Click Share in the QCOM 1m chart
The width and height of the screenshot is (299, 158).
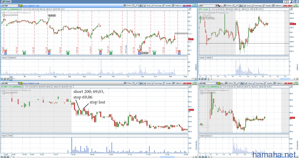click(128, 83)
